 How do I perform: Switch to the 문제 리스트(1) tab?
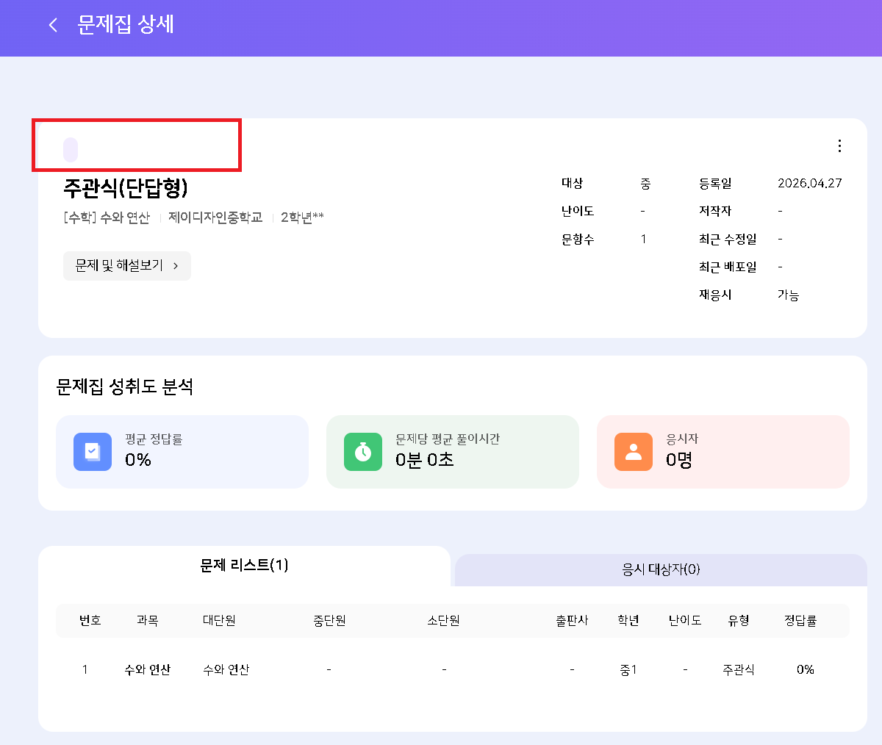pos(244,566)
